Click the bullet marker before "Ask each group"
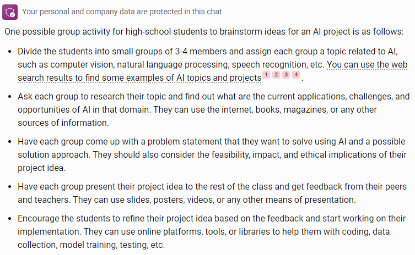Screen dimensions: 415x255 click(x=10, y=97)
